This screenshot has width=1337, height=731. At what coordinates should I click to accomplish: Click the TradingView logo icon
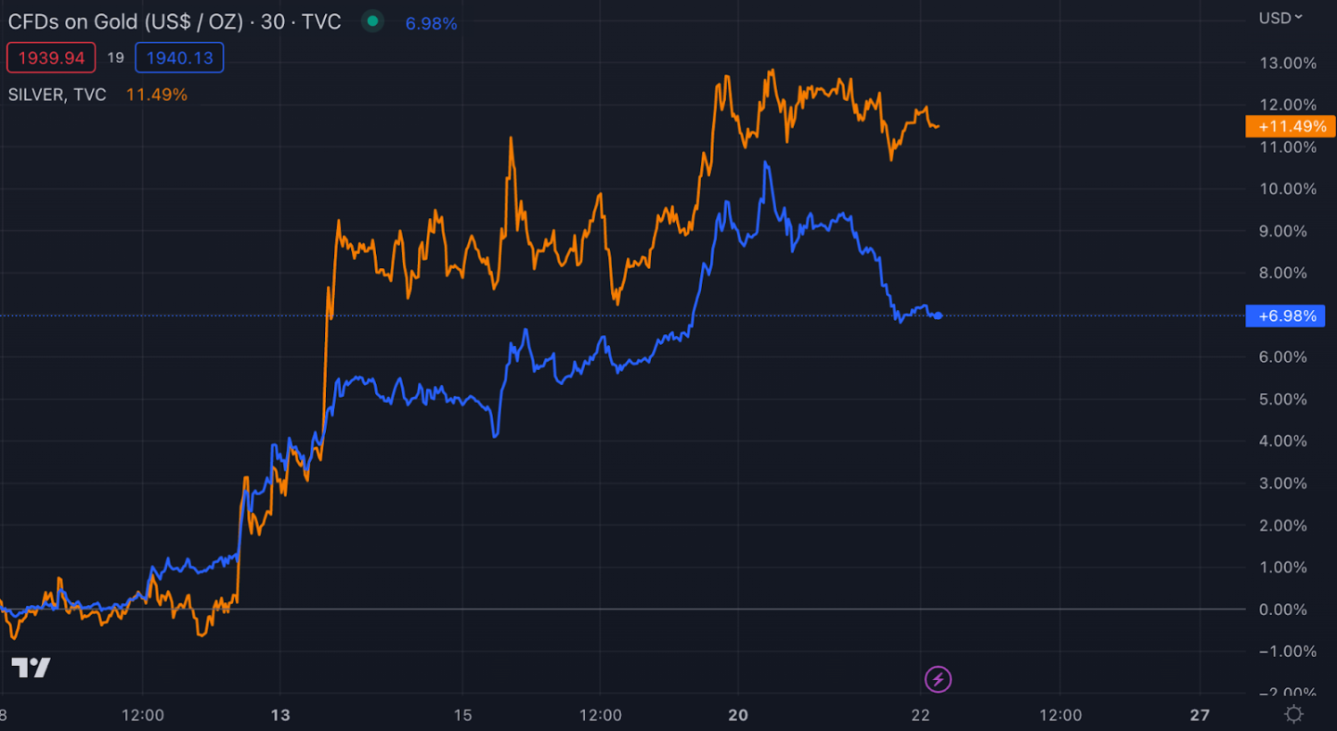tap(31, 667)
